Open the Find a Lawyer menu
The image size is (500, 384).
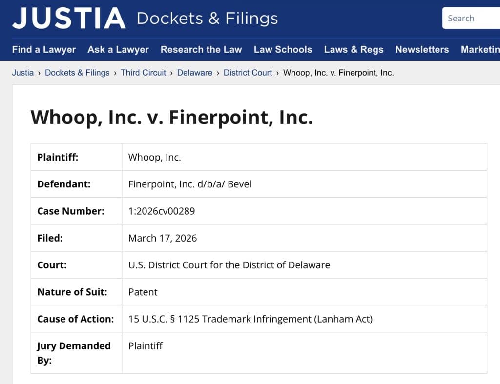44,49
